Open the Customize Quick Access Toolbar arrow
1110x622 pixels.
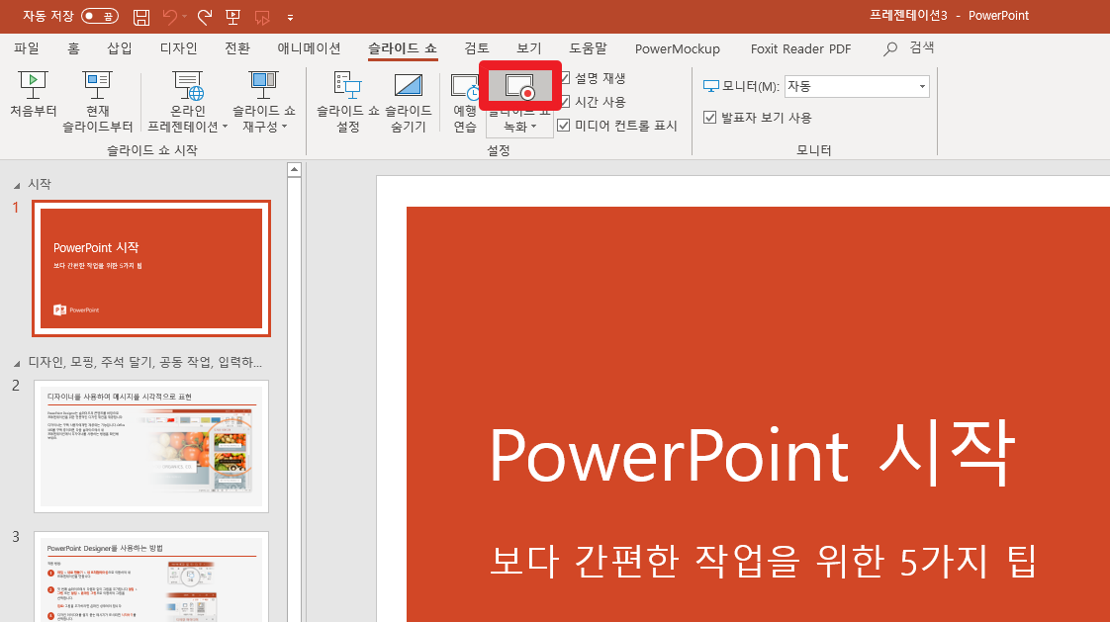pyautogui.click(x=290, y=17)
